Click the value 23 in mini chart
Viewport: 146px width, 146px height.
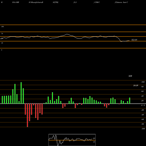pyautogui.click(x=94, y=138)
